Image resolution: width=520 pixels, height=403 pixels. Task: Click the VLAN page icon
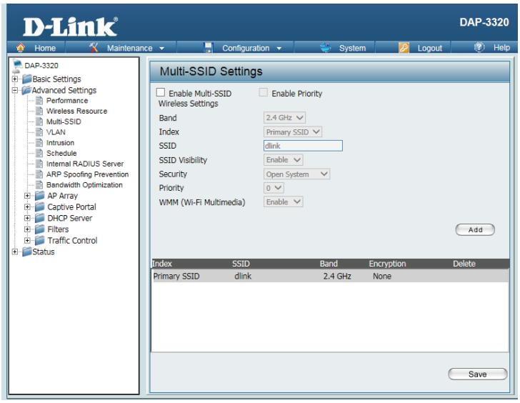point(39,132)
